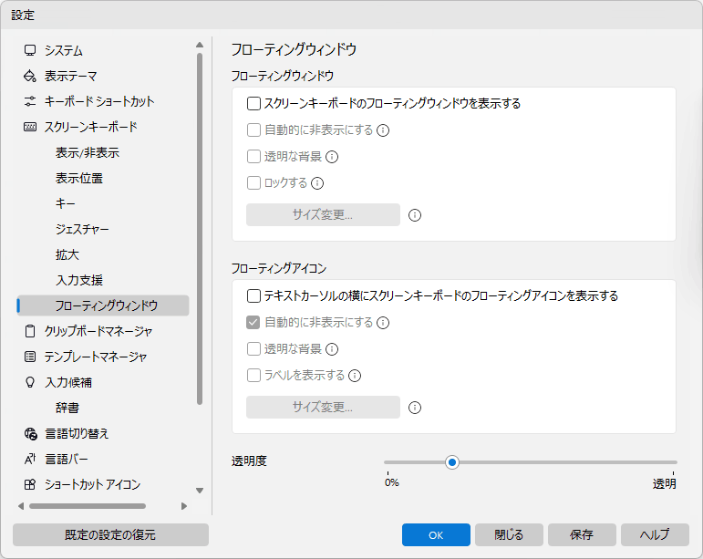Click the システム monitor icon in sidebar
703x559 pixels.
[x=30, y=50]
